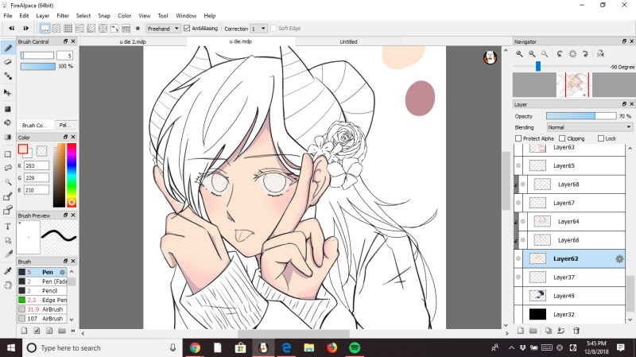
Task: Select the Magic Wand tool
Action: point(8,182)
